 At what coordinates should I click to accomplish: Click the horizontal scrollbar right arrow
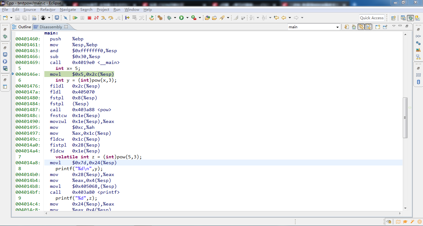(x=400, y=213)
